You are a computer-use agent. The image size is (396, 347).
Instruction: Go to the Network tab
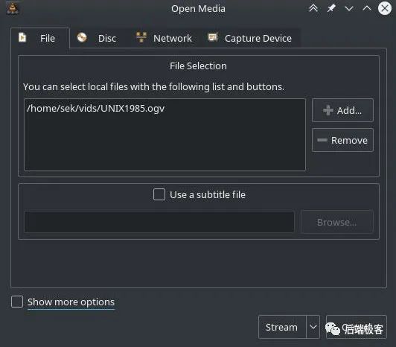(165, 38)
